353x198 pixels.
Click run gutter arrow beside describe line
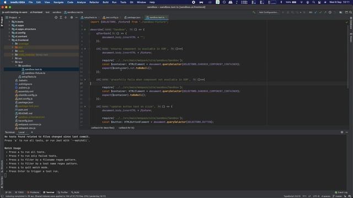pyautogui.click(x=85, y=29)
